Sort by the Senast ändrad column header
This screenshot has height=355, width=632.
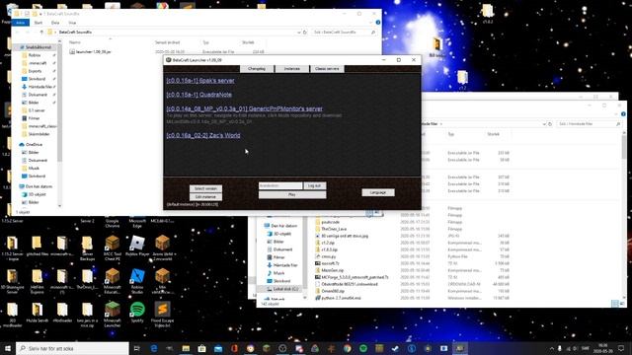167,42
